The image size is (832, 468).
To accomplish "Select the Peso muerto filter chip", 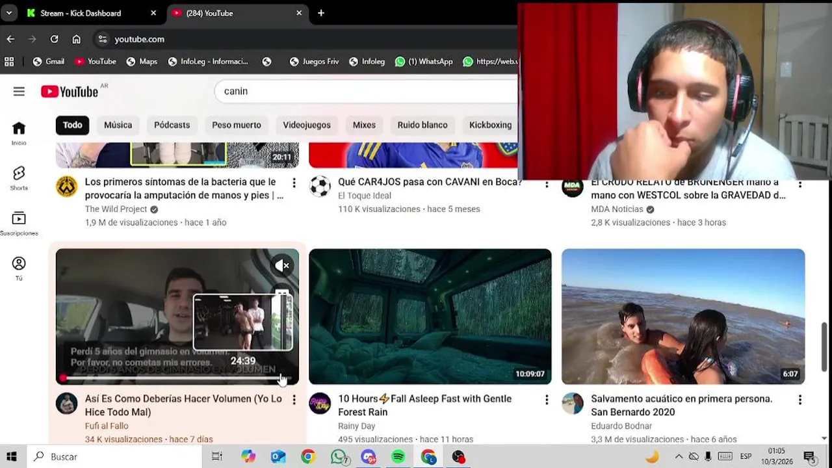I will pyautogui.click(x=237, y=125).
